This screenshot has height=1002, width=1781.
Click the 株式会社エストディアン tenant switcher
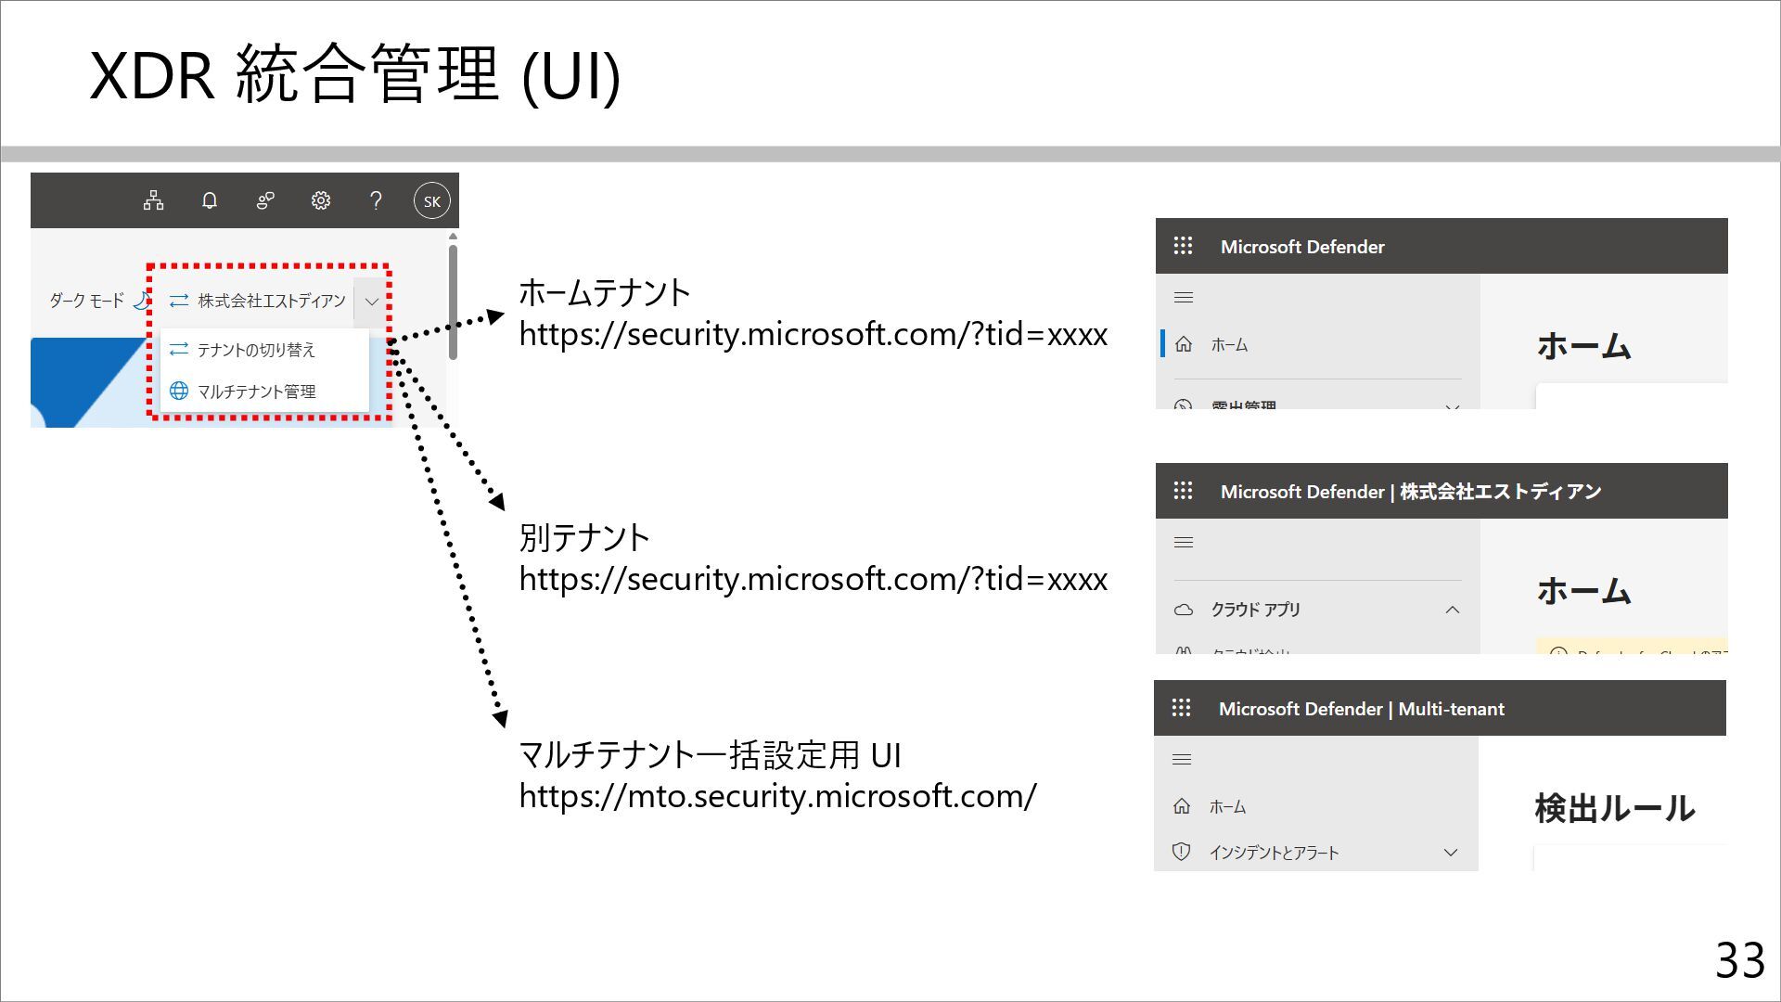[258, 301]
